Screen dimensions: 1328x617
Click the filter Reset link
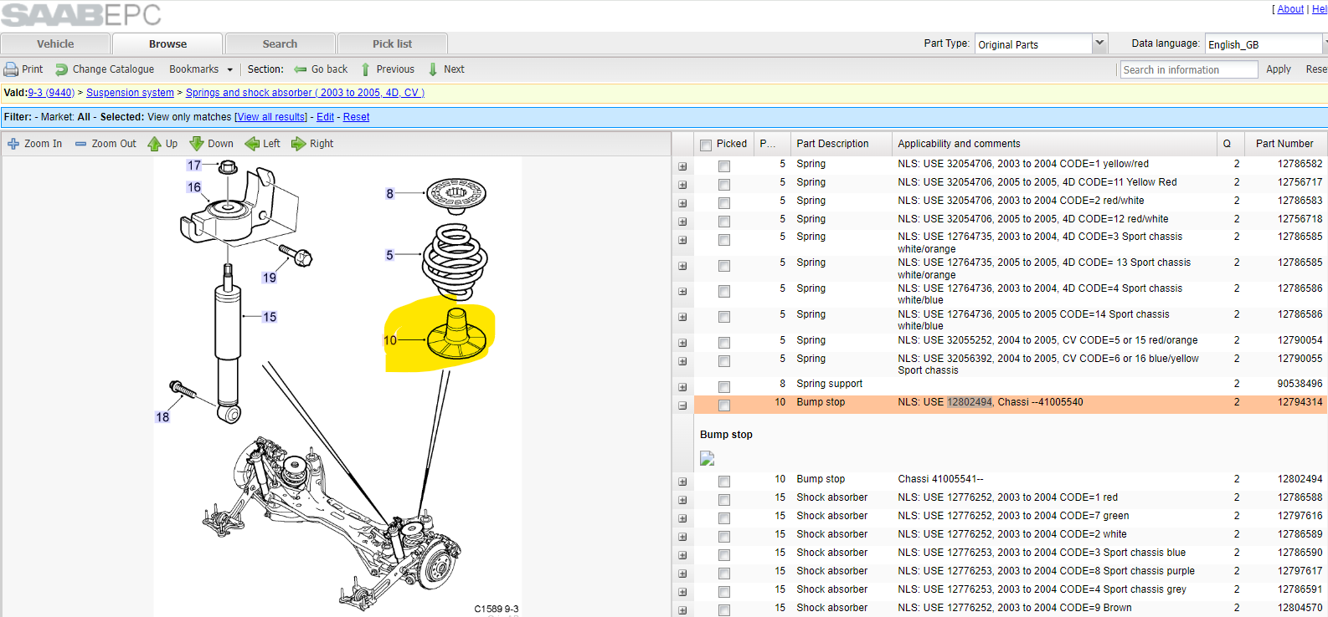[356, 117]
